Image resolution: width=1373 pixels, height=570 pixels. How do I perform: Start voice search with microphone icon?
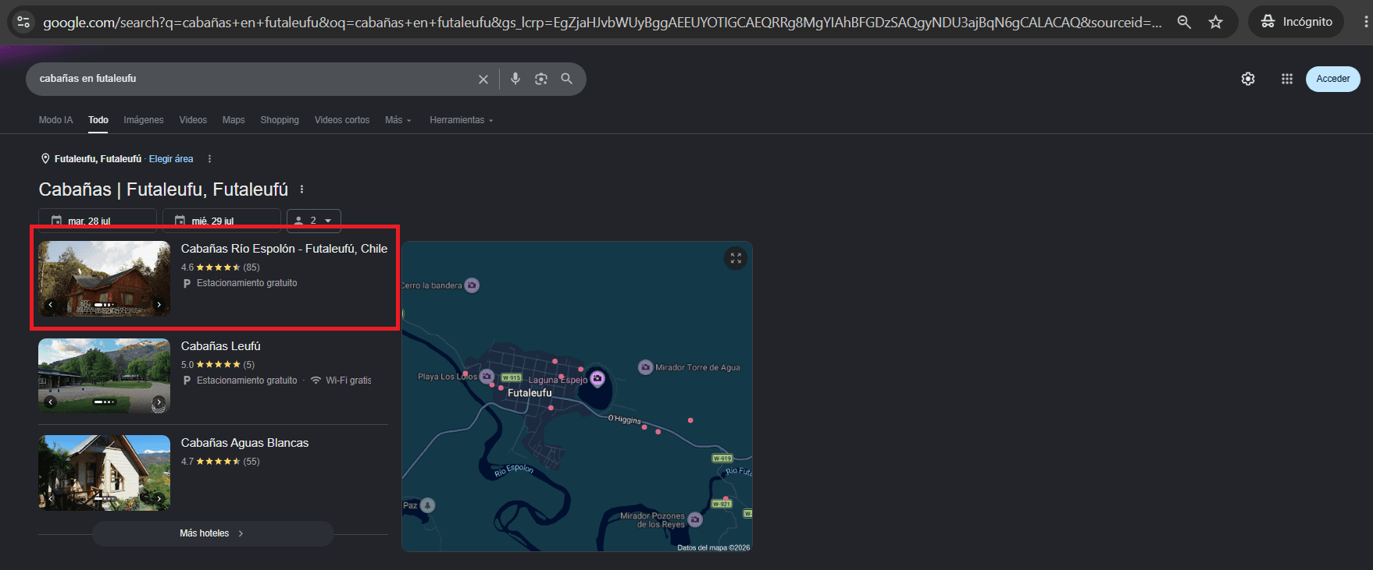pyautogui.click(x=515, y=79)
